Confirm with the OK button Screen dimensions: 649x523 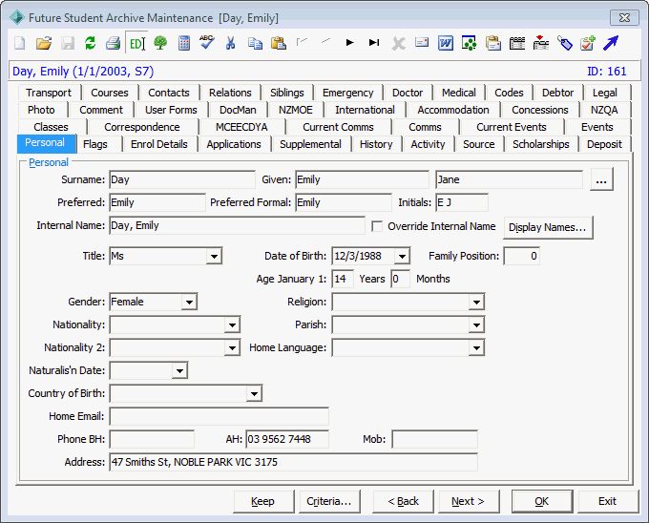tap(542, 501)
